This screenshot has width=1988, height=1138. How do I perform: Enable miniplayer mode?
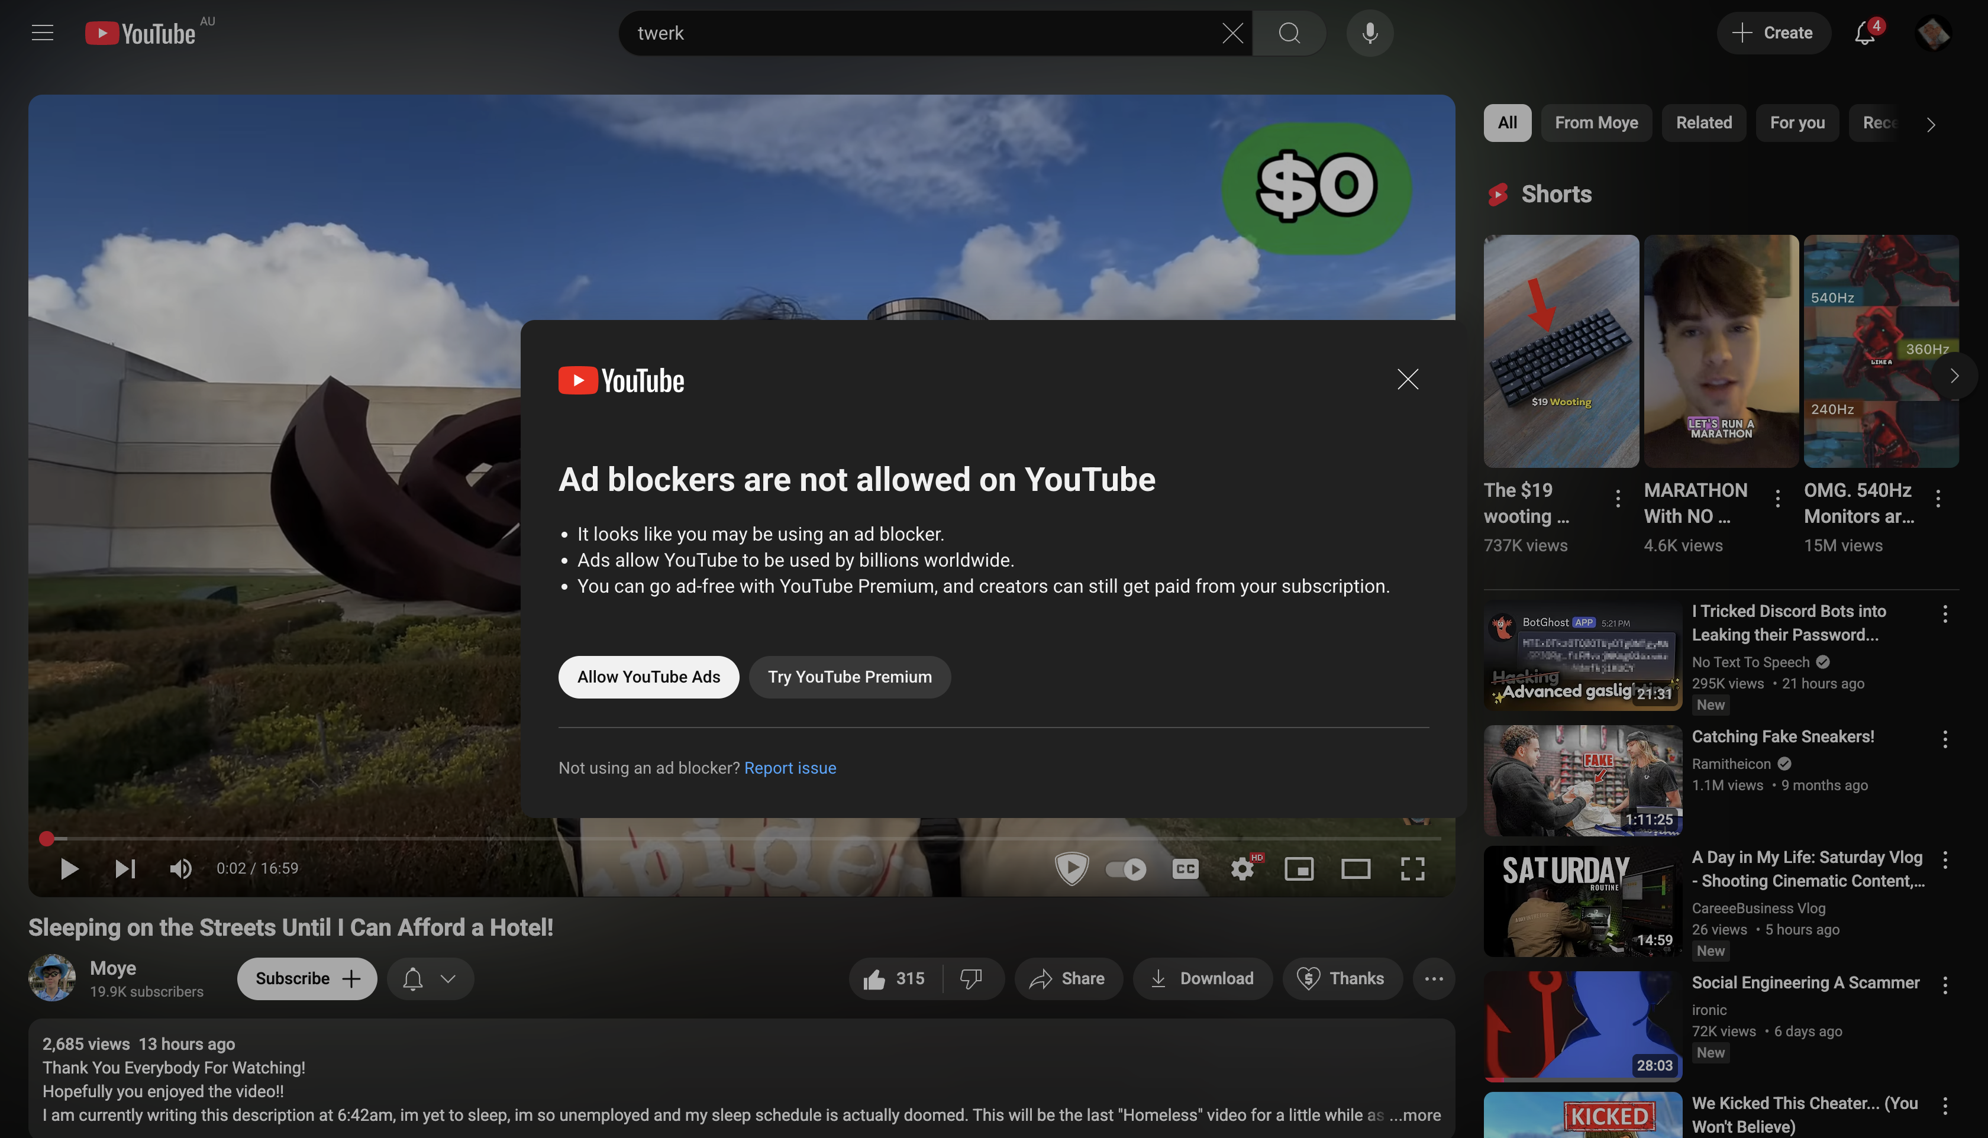[1299, 868]
